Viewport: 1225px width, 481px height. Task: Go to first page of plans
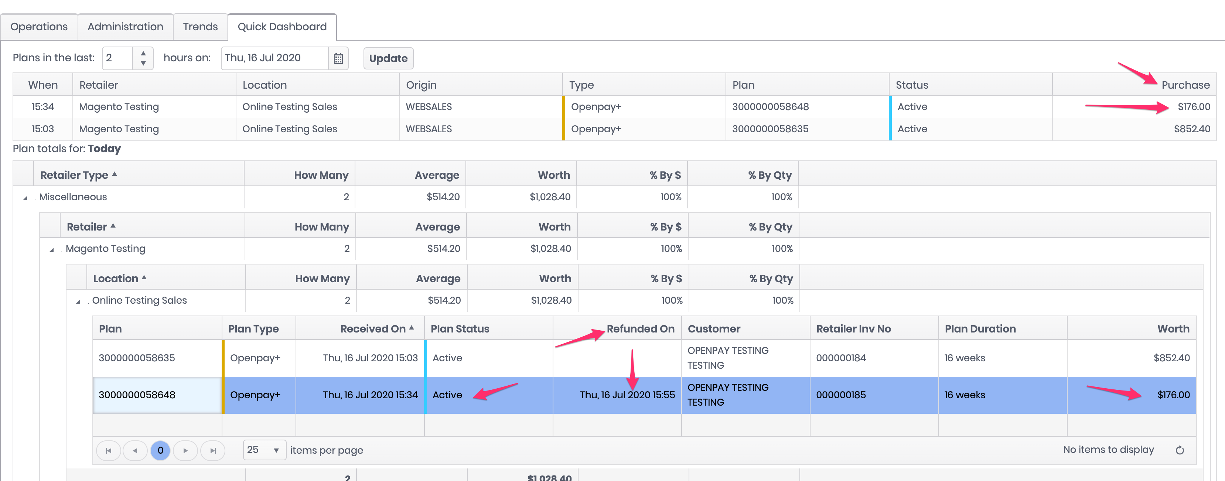(x=108, y=451)
